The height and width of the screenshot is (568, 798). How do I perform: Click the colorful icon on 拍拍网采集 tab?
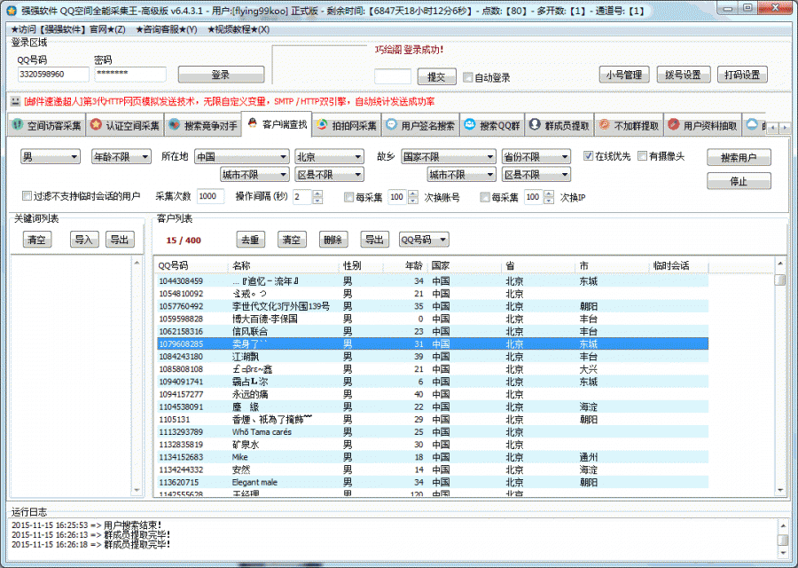pyautogui.click(x=322, y=124)
